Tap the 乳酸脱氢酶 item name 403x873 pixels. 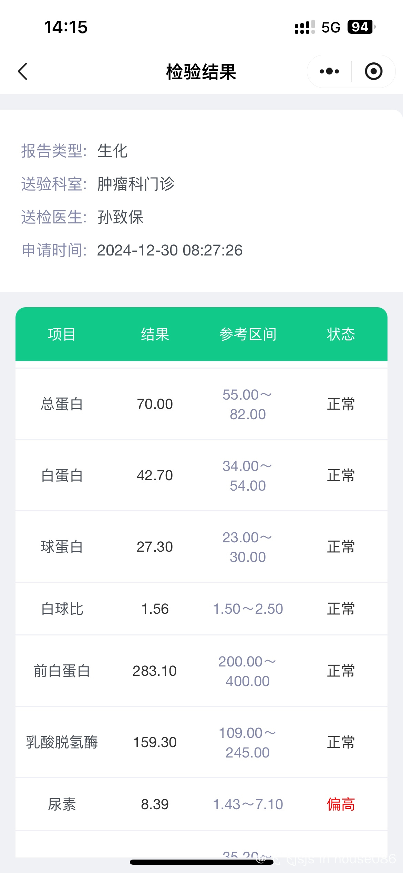tap(62, 742)
